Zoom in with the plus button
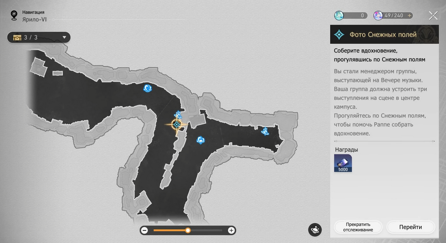Screen dimensions: 446x243 coord(231,231)
